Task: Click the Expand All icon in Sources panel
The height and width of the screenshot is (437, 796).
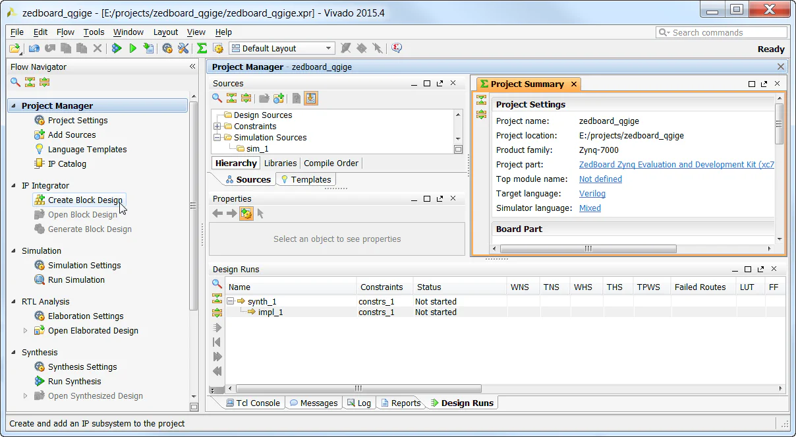Action: 246,98
